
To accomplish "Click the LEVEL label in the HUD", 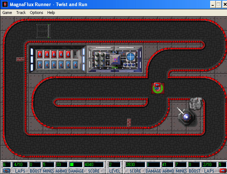I will tap(115, 171).
